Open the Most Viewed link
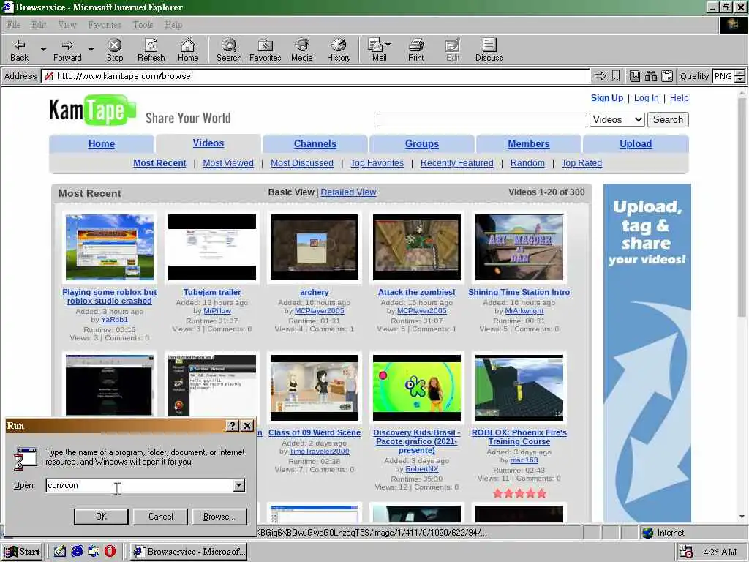 click(x=228, y=163)
